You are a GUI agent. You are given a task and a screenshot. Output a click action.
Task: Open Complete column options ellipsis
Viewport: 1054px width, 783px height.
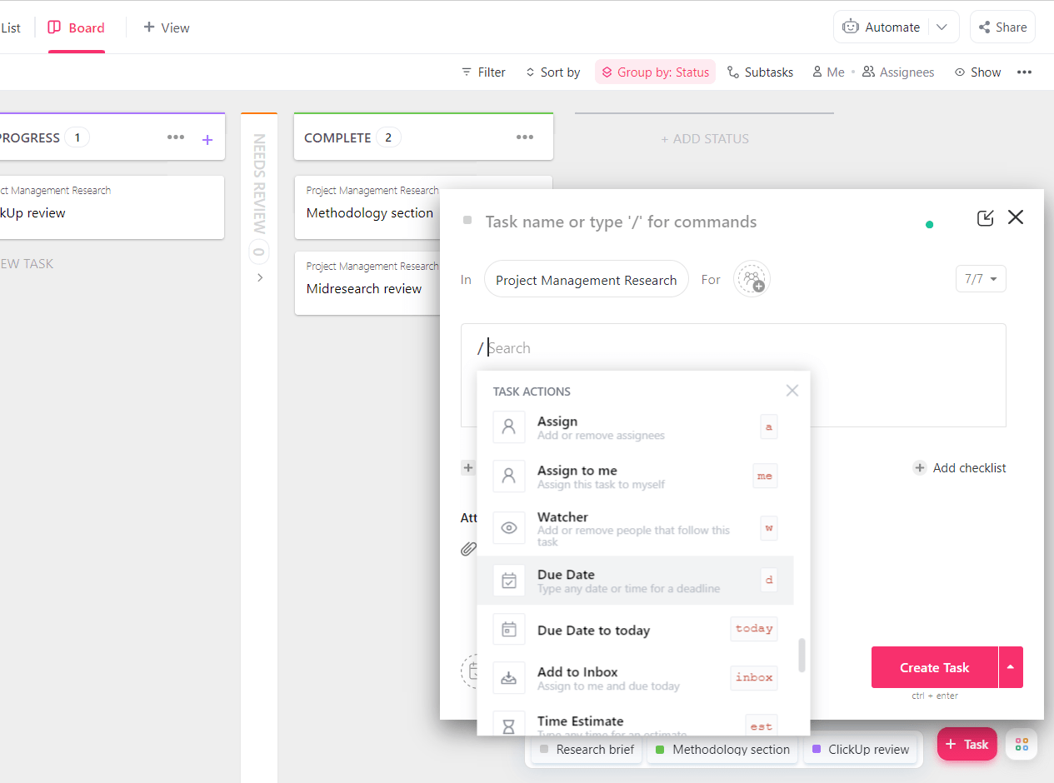524,137
